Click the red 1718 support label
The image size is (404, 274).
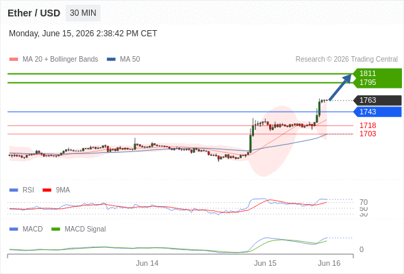[x=368, y=125]
